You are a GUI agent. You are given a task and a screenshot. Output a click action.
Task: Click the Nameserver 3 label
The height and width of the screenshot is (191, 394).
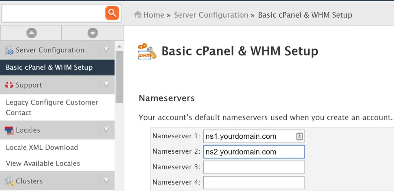(176, 167)
